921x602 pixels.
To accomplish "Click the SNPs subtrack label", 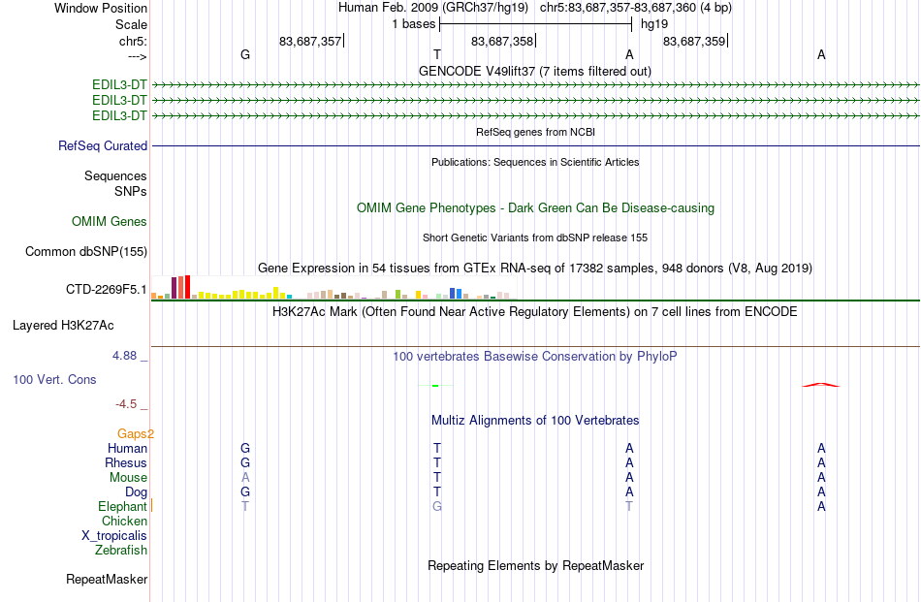I will pos(131,192).
